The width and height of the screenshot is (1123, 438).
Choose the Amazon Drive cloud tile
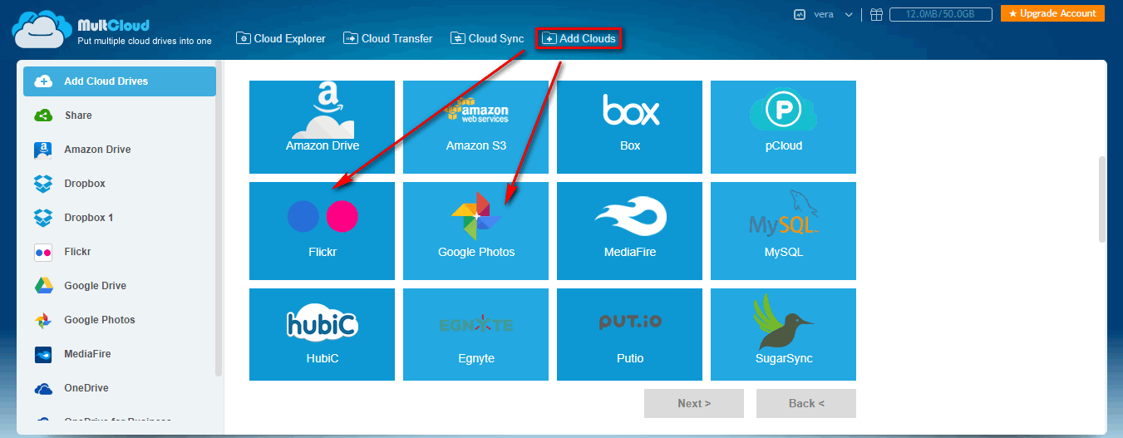tap(323, 127)
